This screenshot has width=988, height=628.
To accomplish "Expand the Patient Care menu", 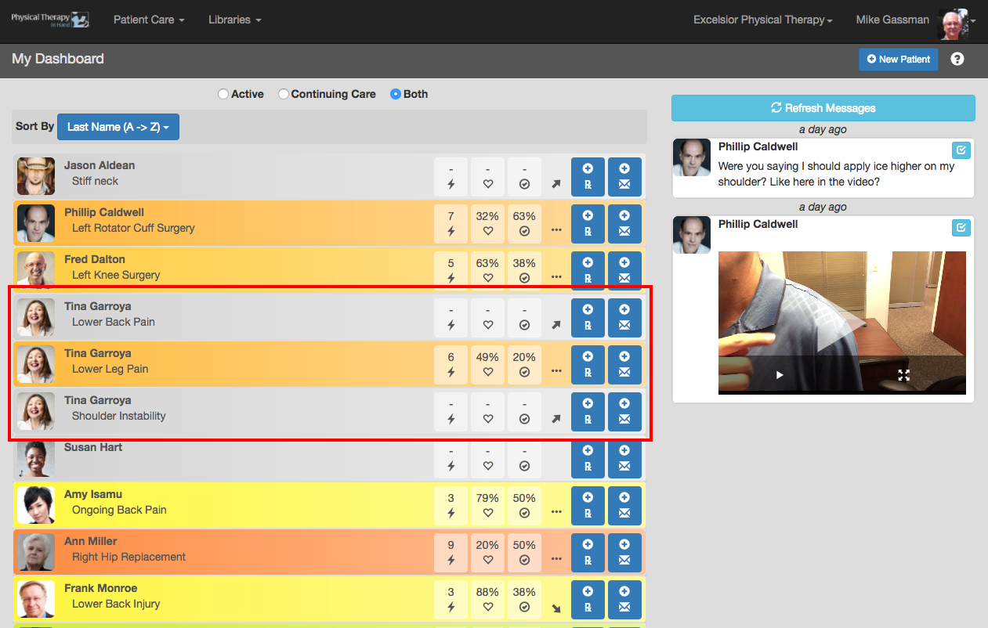I will point(149,20).
